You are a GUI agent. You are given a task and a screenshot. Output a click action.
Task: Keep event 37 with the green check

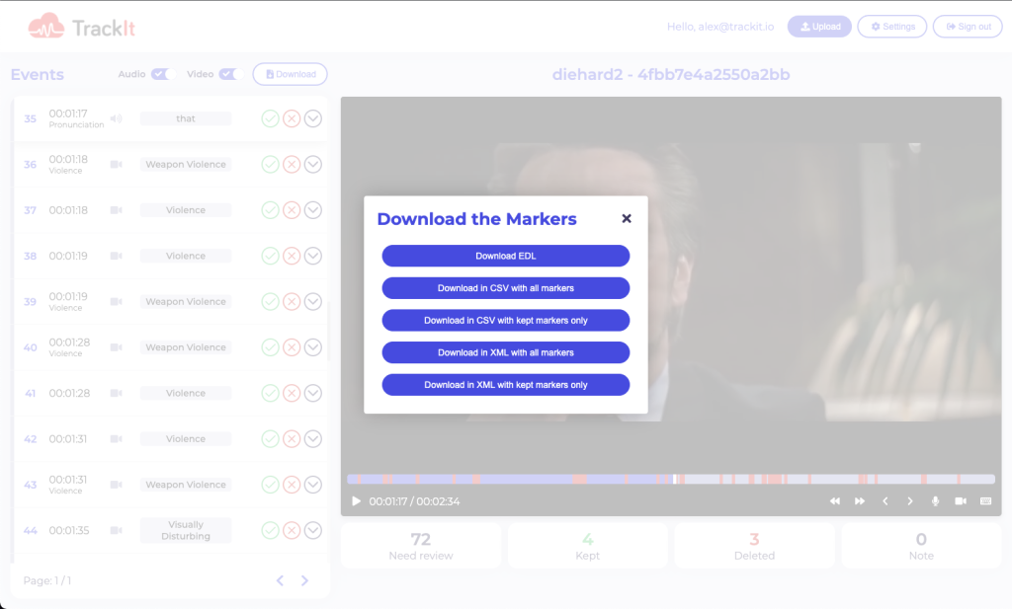point(270,209)
